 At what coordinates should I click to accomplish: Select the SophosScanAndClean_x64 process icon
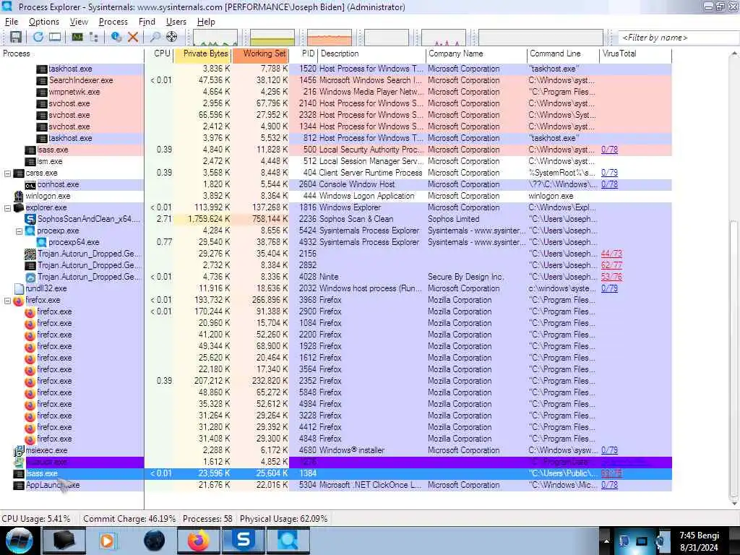tap(30, 219)
